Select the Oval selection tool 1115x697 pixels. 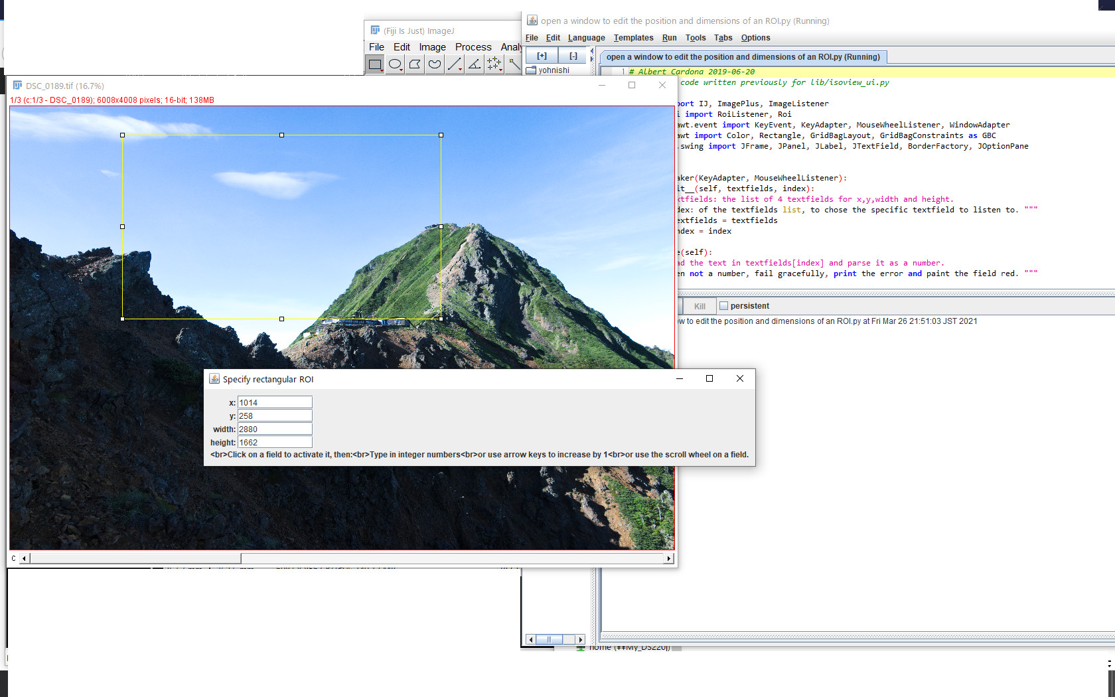394,64
